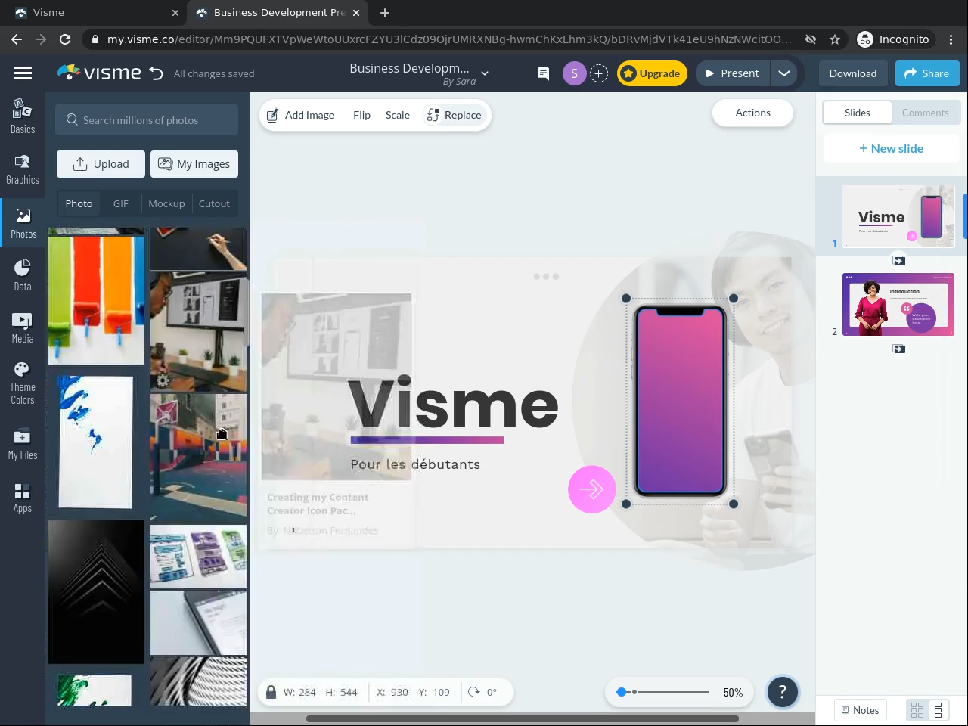The width and height of the screenshot is (968, 726).
Task: Open the comments chat icon in header
Action: click(543, 73)
